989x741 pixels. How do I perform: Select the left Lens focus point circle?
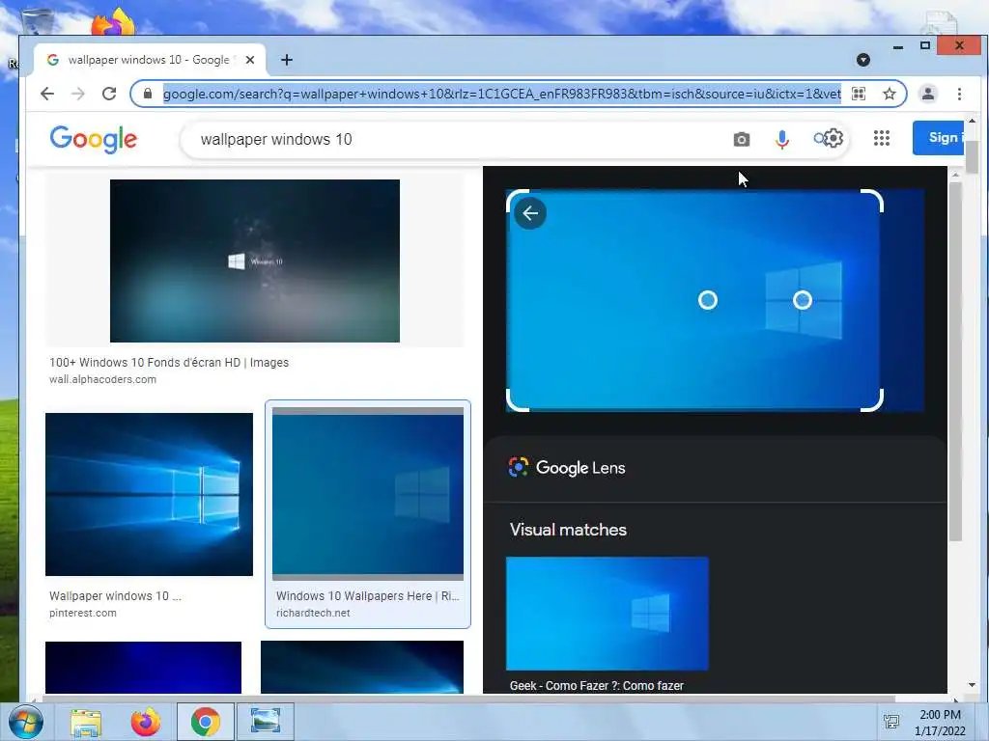point(708,300)
